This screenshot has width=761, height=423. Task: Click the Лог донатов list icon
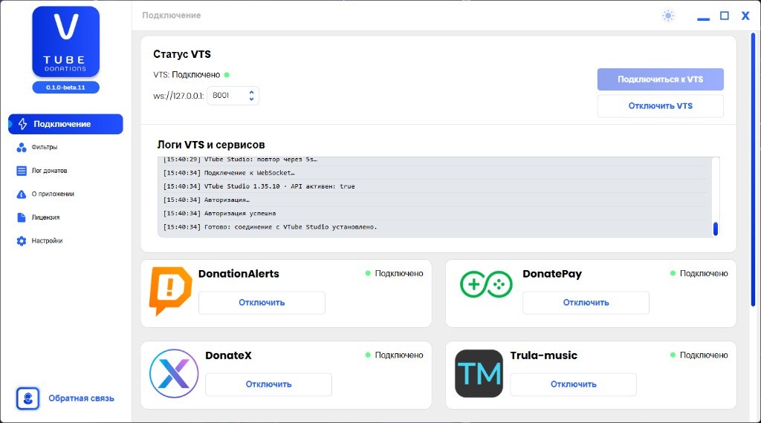[x=22, y=171]
